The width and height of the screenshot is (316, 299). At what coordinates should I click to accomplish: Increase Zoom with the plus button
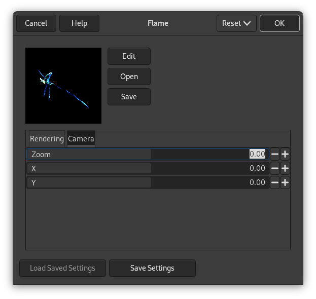(x=285, y=155)
